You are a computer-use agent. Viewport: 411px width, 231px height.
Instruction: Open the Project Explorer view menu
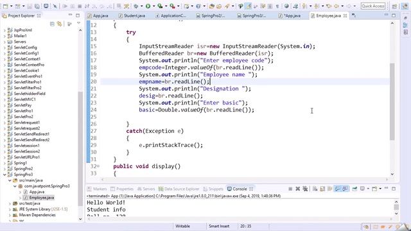click(x=78, y=24)
